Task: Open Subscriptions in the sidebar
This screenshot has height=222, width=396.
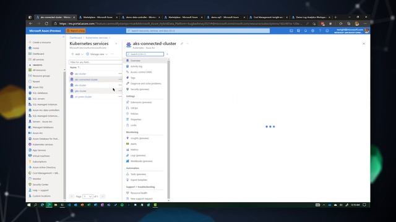Action: (x=40, y=162)
